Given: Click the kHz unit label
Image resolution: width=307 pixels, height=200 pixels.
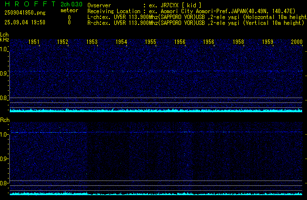Looking at the screenshot, I should (x=4, y=40).
